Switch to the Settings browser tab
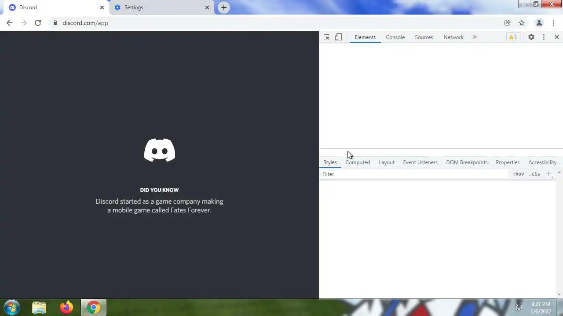The width and height of the screenshot is (563, 316). click(x=162, y=7)
